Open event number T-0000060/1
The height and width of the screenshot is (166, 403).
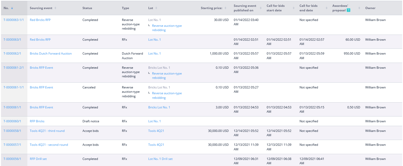[x=12, y=121]
